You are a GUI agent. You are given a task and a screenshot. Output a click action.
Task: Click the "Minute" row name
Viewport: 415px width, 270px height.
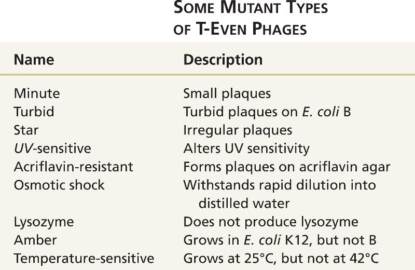click(x=37, y=93)
